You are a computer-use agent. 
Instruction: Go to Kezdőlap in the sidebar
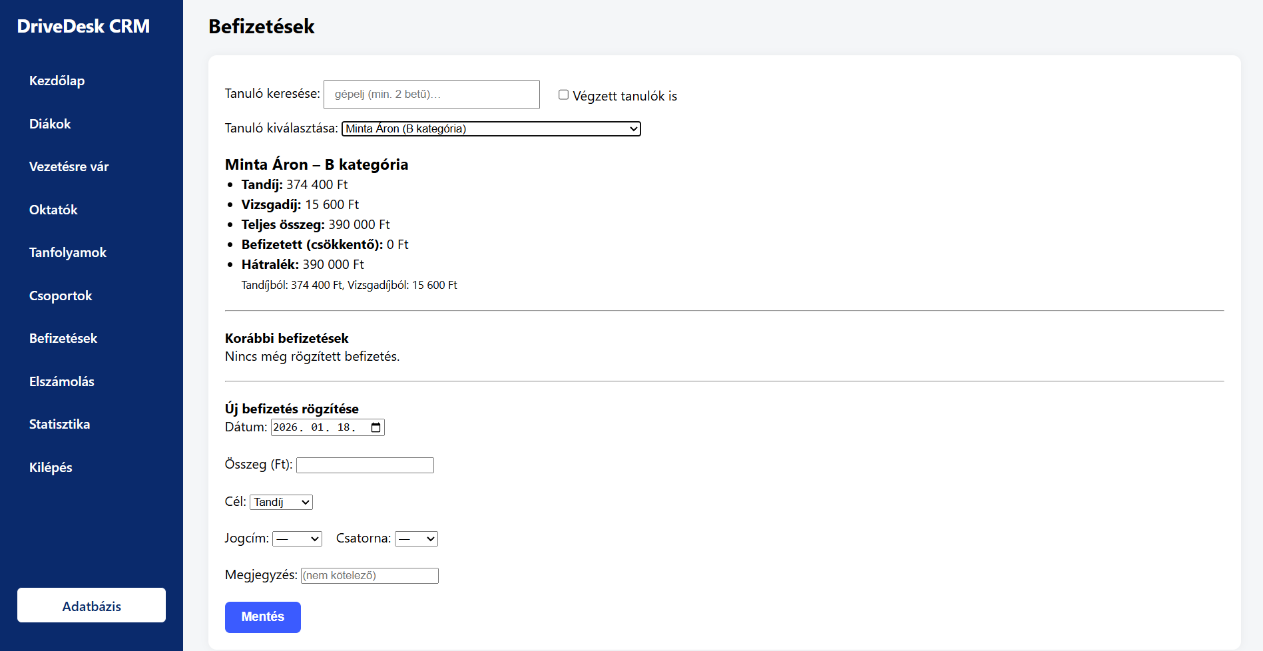tap(57, 81)
